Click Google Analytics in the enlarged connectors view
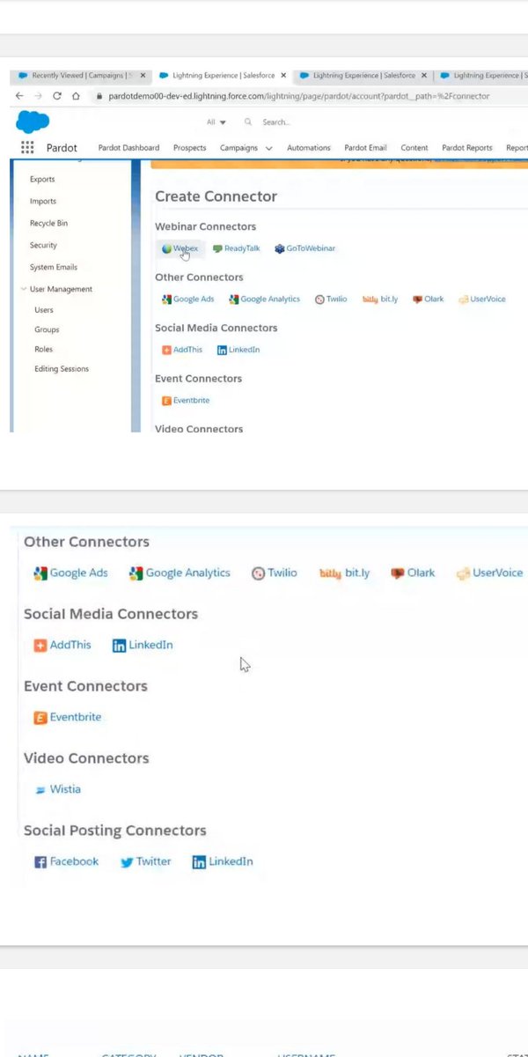528x1057 pixels. (180, 573)
